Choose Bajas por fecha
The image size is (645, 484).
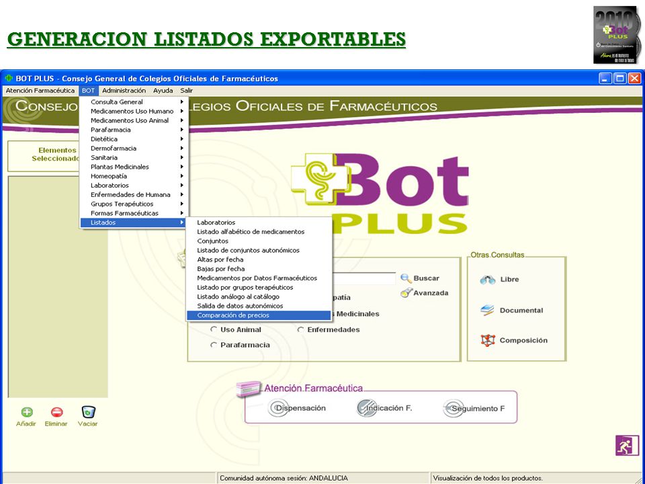tap(259, 269)
